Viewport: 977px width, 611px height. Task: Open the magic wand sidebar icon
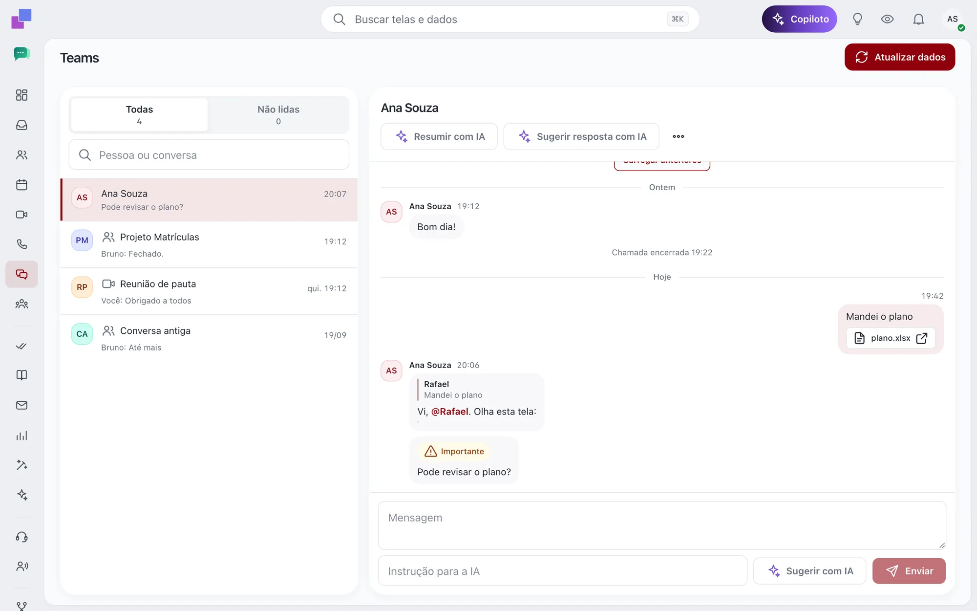(x=21, y=465)
